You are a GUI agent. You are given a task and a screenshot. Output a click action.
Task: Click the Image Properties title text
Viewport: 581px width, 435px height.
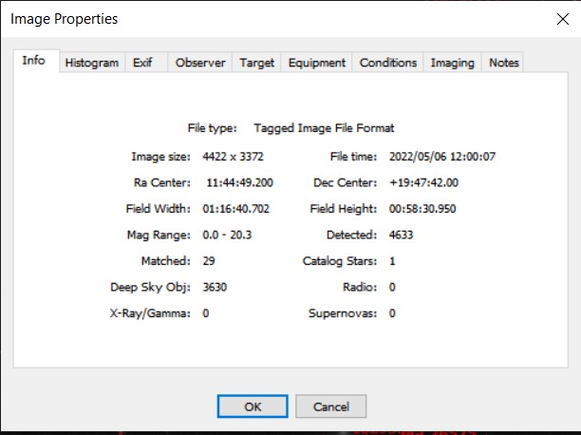click(65, 19)
